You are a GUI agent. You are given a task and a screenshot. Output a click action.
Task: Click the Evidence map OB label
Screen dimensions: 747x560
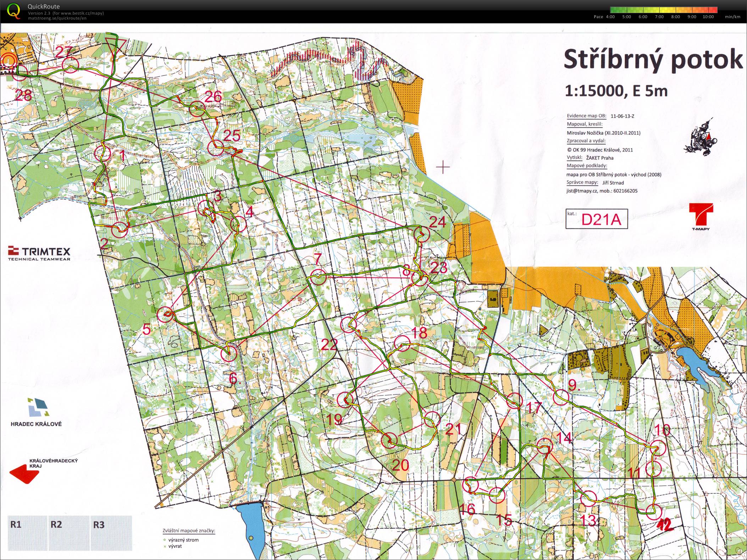[x=587, y=116]
